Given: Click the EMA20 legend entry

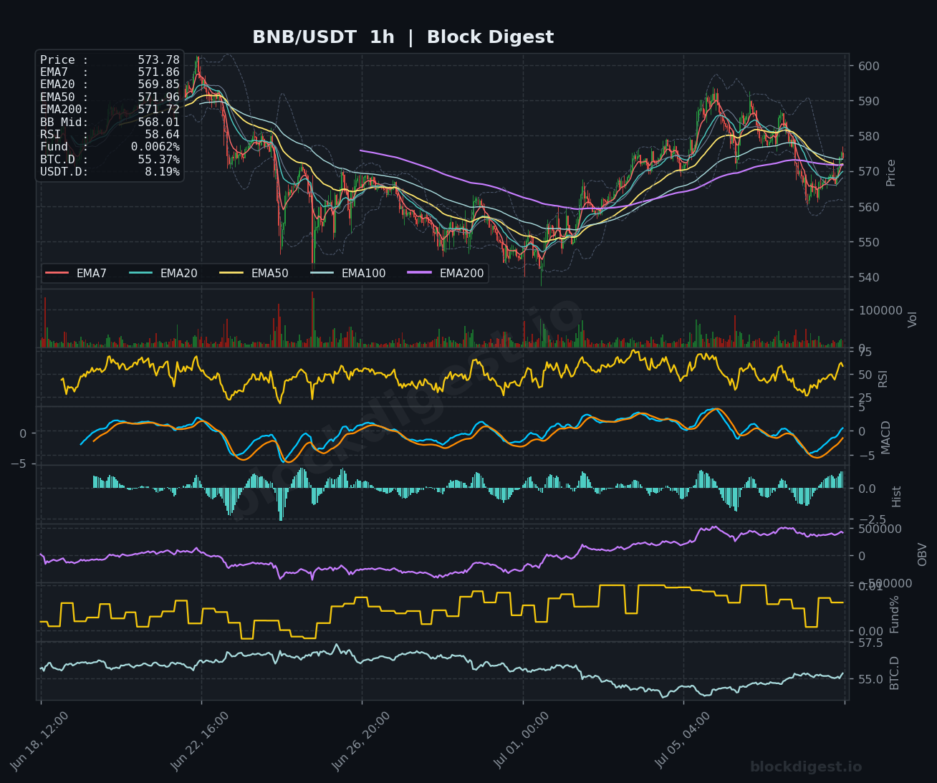Looking at the screenshot, I should [163, 274].
